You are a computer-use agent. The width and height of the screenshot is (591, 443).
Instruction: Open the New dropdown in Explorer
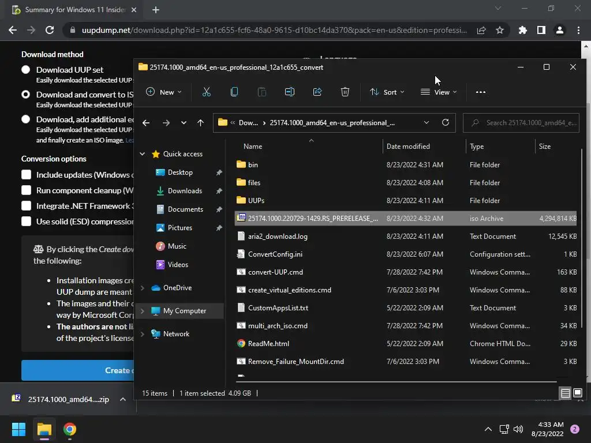point(163,92)
